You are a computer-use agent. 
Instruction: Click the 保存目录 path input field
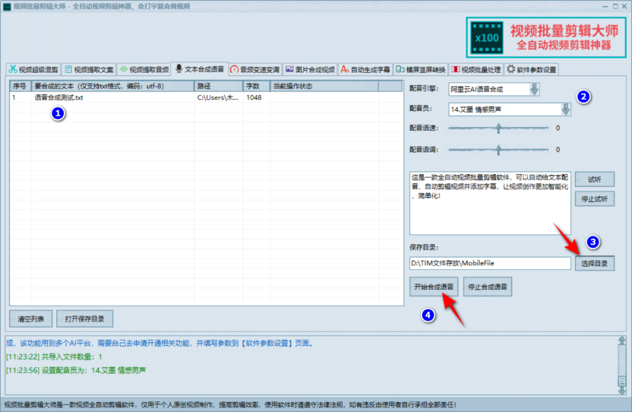pos(490,263)
